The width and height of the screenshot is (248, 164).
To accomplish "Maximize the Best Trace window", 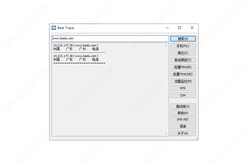I will click(x=180, y=28).
